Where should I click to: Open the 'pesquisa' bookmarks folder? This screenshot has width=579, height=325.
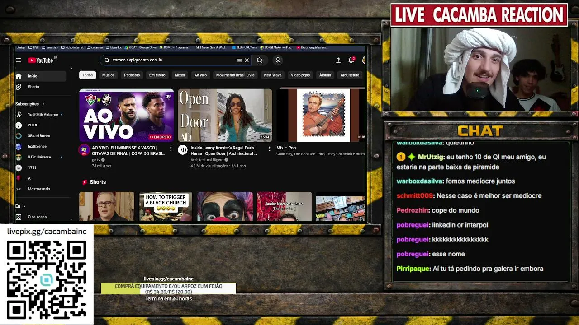click(50, 47)
